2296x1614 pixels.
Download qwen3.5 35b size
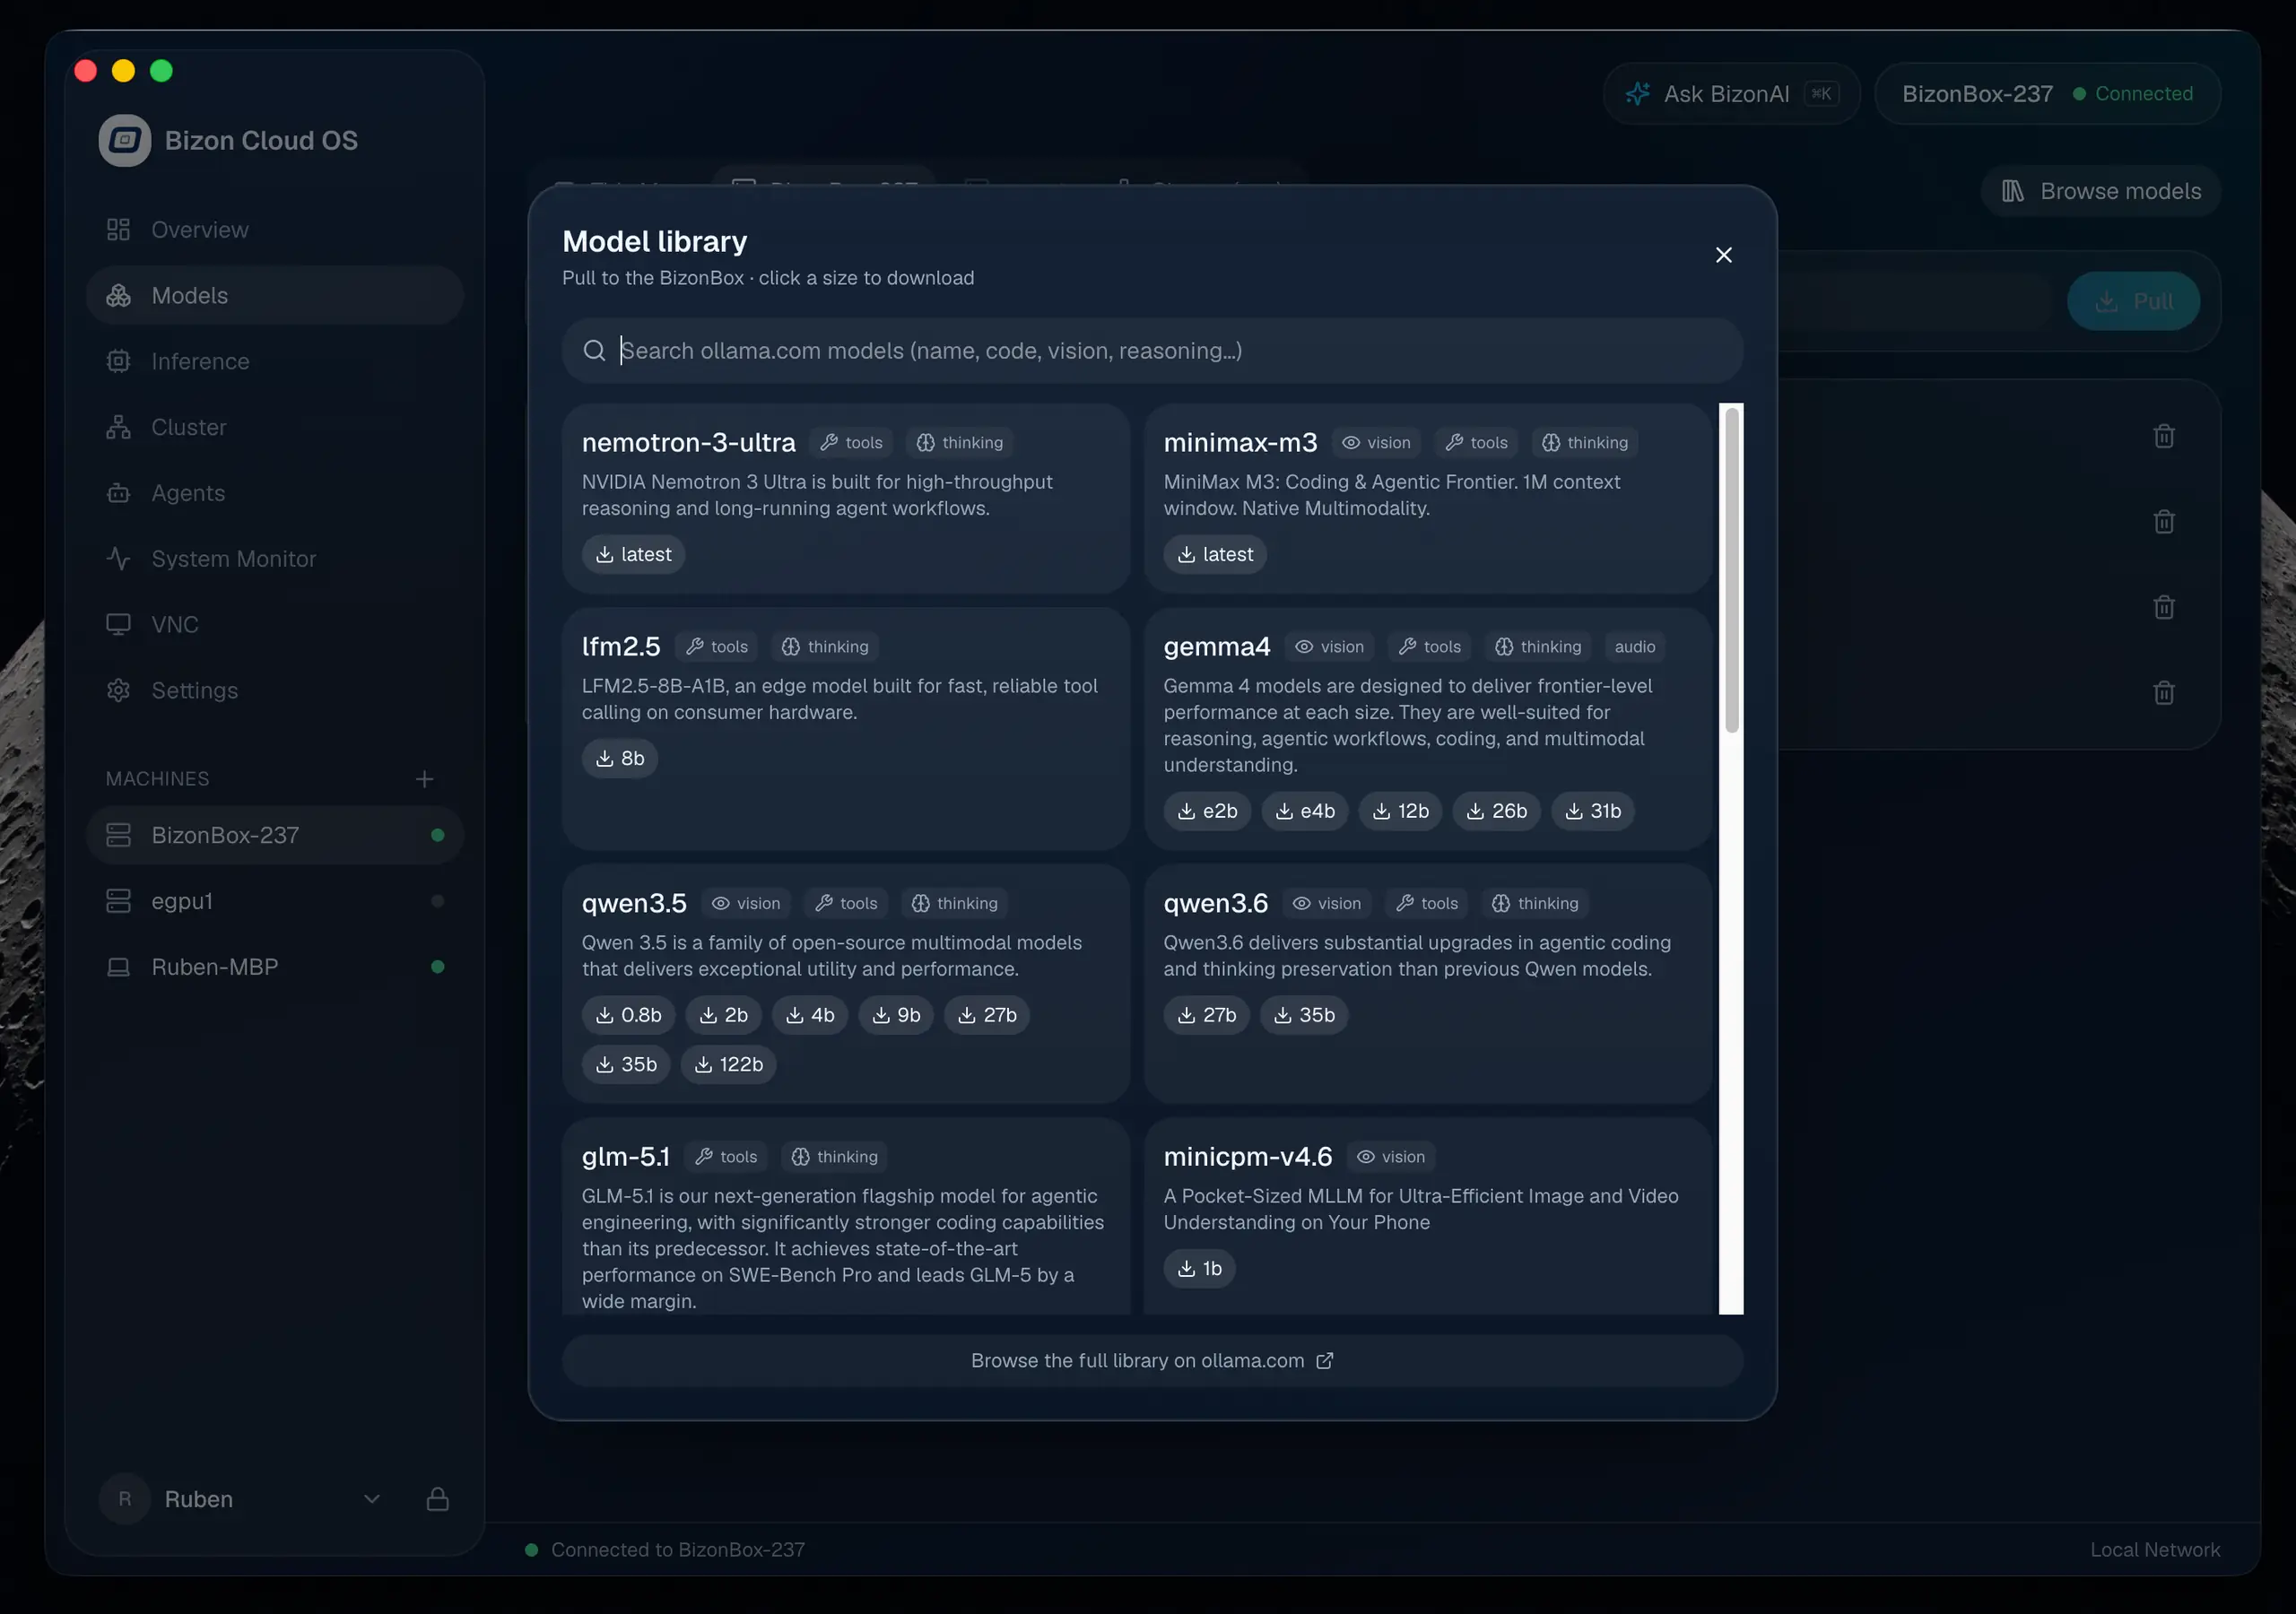pos(626,1064)
